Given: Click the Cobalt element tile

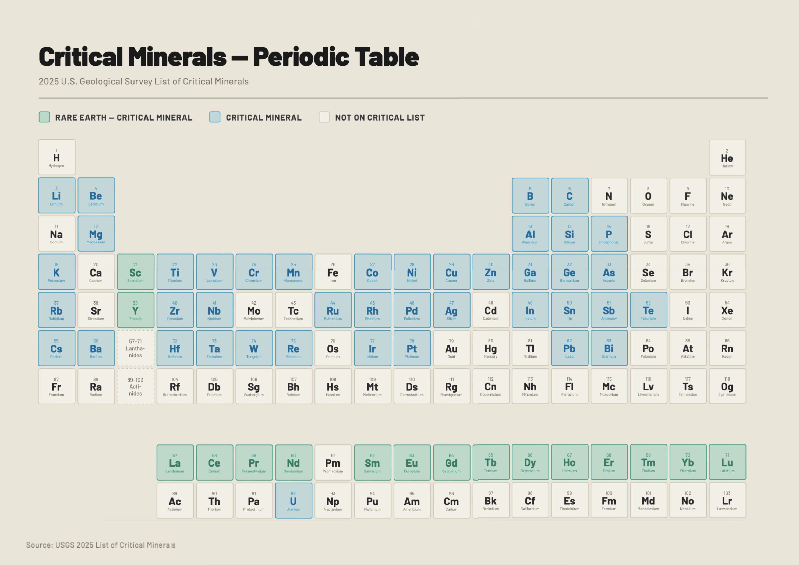Looking at the screenshot, I should click(373, 272).
